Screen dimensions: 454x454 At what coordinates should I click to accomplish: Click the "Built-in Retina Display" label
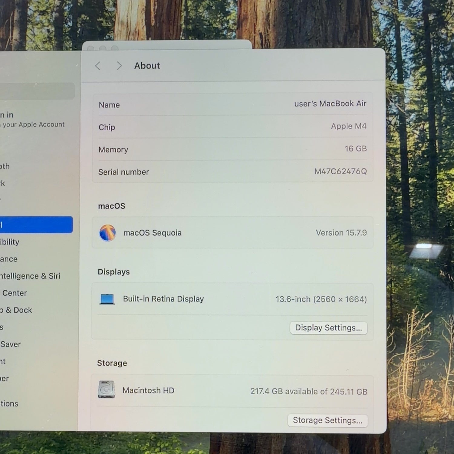pos(163,299)
